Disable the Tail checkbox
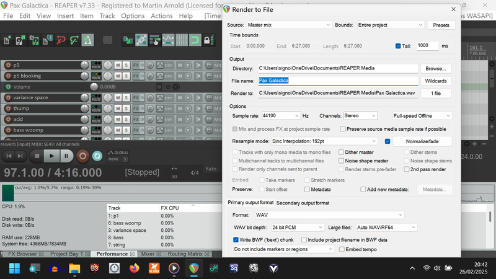Screen dimensions: 496x279 coord(398,46)
